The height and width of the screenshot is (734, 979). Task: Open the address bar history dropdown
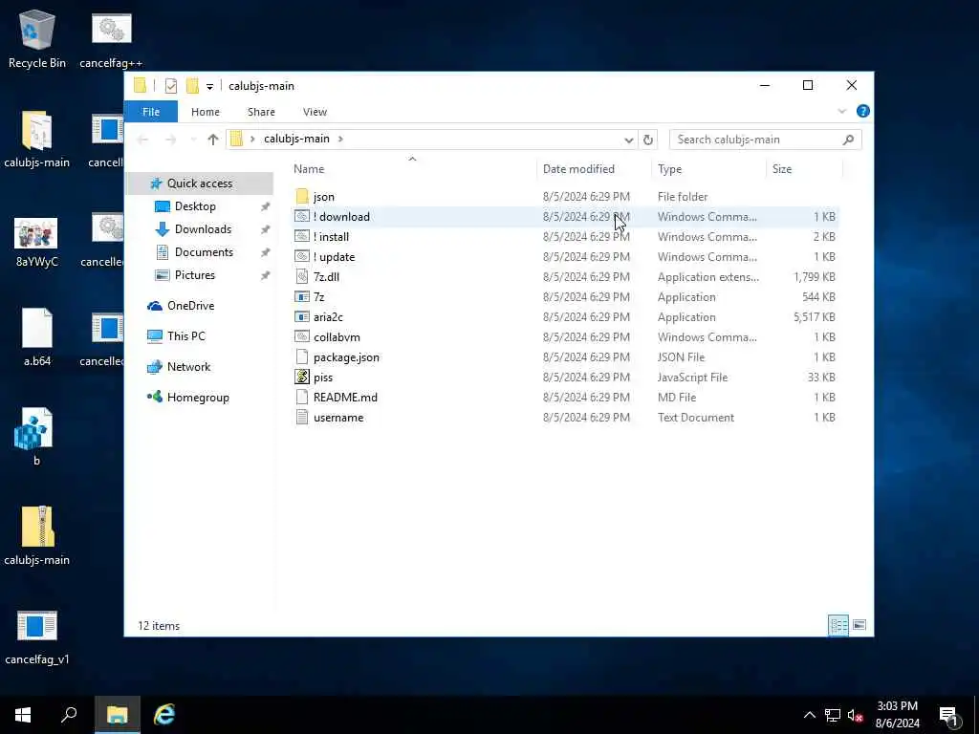coord(629,140)
